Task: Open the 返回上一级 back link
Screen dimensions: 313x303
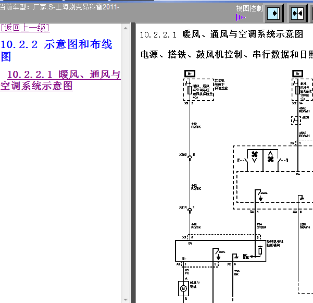Action: click(x=25, y=28)
